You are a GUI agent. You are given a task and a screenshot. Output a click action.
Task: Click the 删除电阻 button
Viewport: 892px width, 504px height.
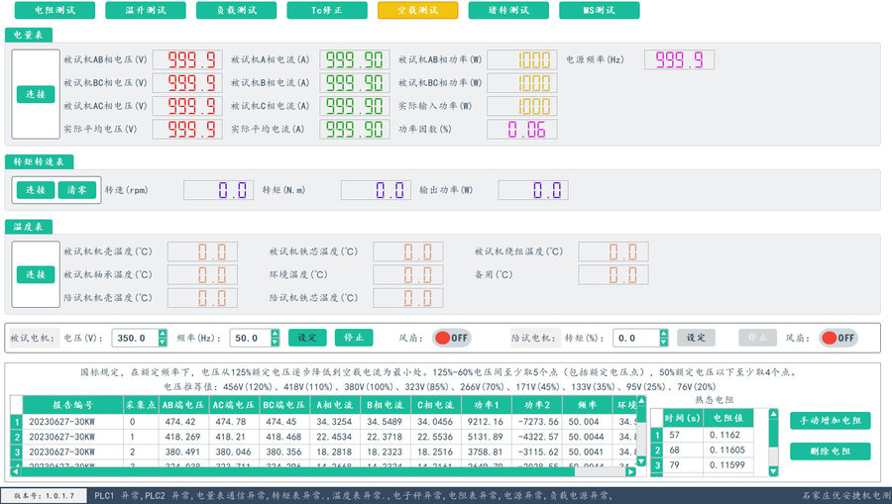[x=830, y=452]
